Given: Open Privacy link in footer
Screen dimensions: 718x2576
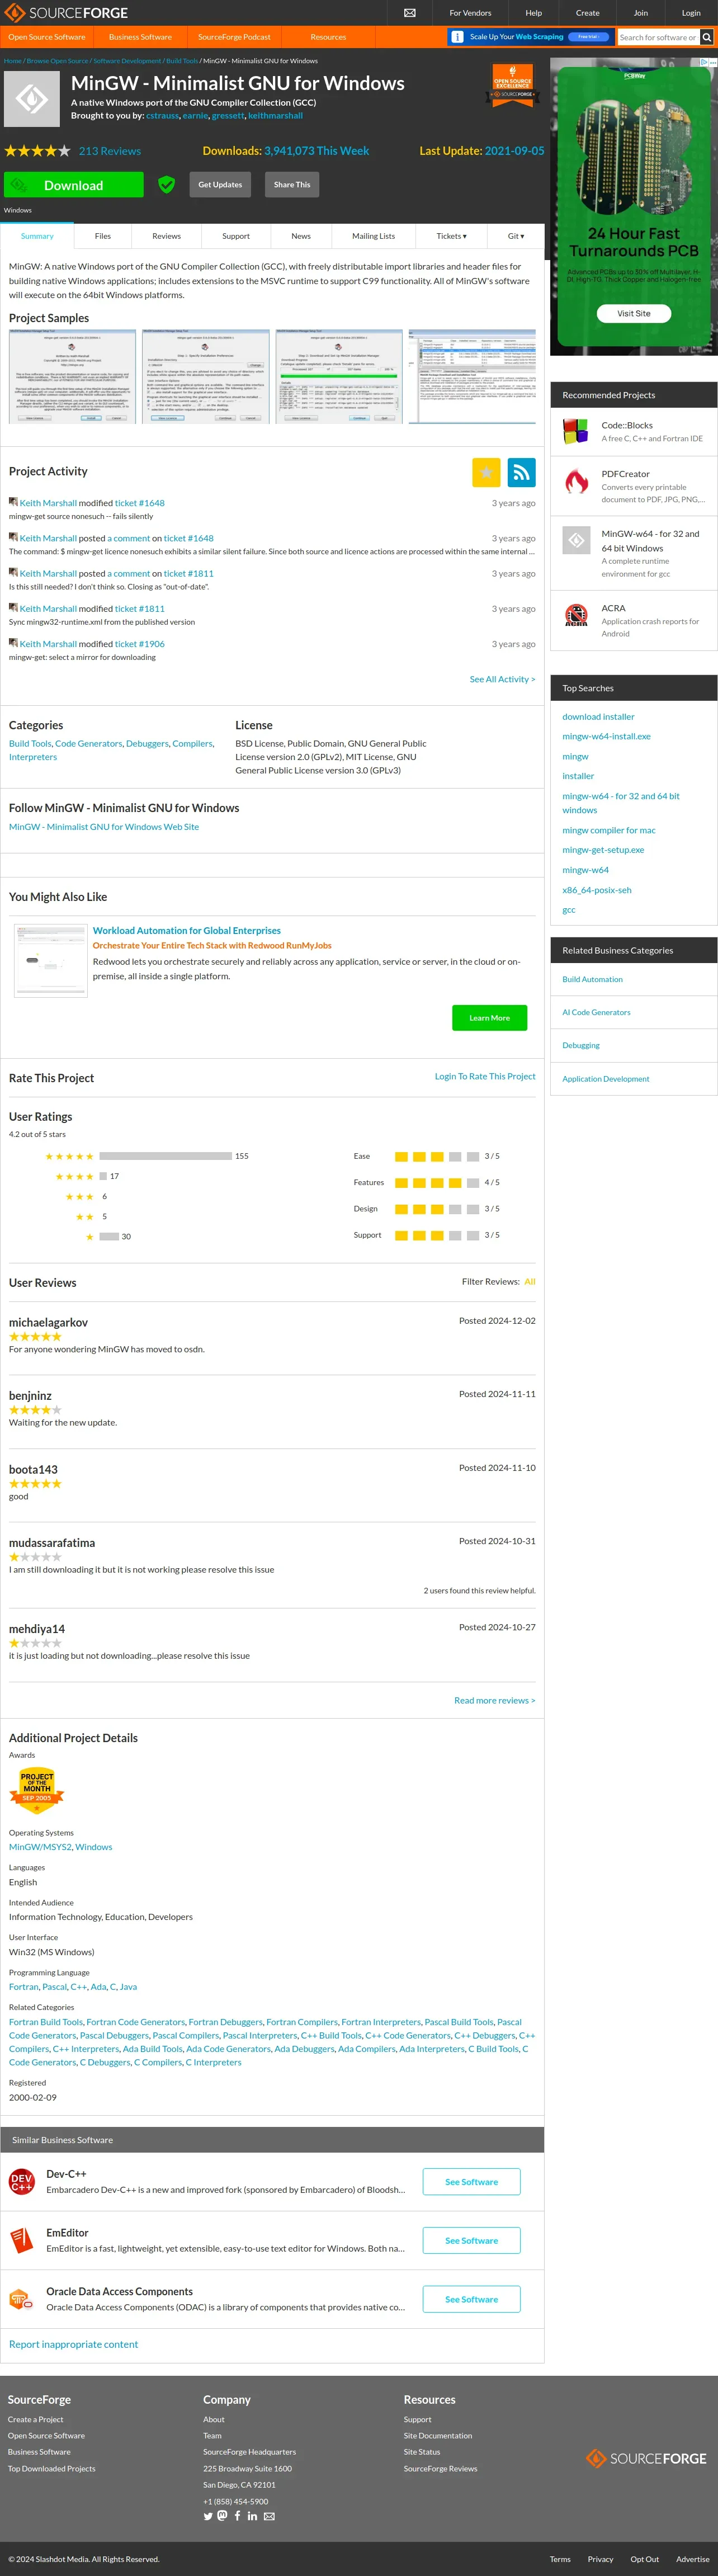Looking at the screenshot, I should click(x=600, y=2559).
